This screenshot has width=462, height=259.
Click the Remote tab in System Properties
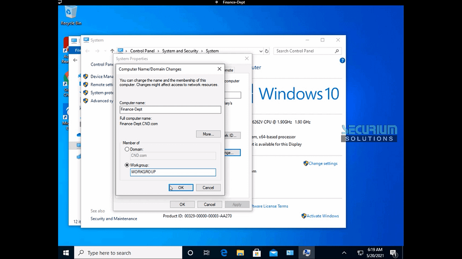(229, 70)
